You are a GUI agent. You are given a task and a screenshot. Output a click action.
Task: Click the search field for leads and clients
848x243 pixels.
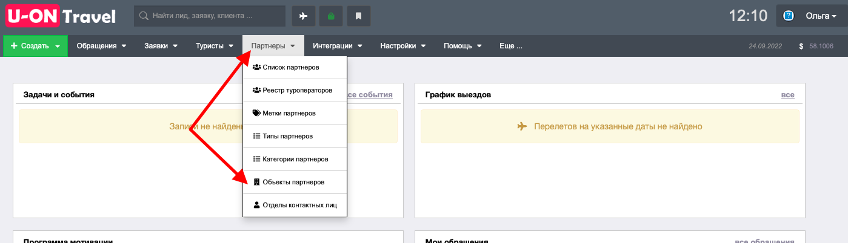(210, 16)
